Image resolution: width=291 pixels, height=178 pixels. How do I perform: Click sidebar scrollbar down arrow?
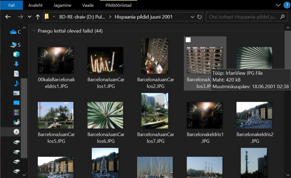[24, 175]
